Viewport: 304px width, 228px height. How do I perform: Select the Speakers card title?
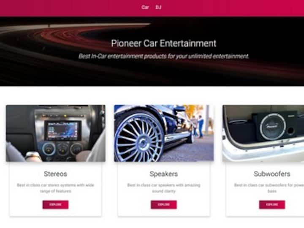(164, 174)
